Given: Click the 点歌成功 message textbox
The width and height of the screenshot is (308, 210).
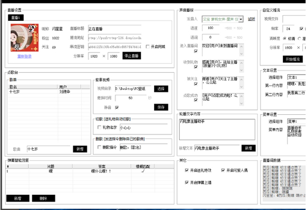Looking at the screenshot, I should (221, 100).
